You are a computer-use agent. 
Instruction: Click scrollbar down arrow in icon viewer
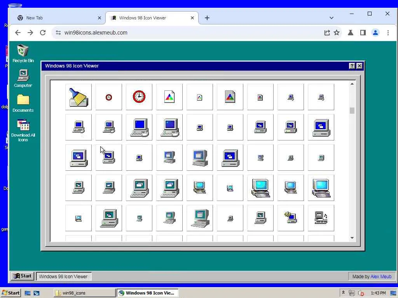pos(352,238)
